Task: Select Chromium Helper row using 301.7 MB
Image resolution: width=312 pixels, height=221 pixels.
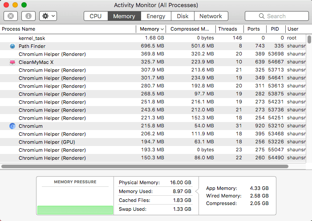Action: [153, 78]
